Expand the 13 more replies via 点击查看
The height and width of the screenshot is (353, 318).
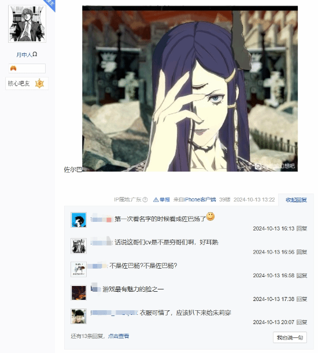[119, 336]
